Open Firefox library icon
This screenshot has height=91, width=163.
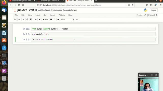pos(147,5)
